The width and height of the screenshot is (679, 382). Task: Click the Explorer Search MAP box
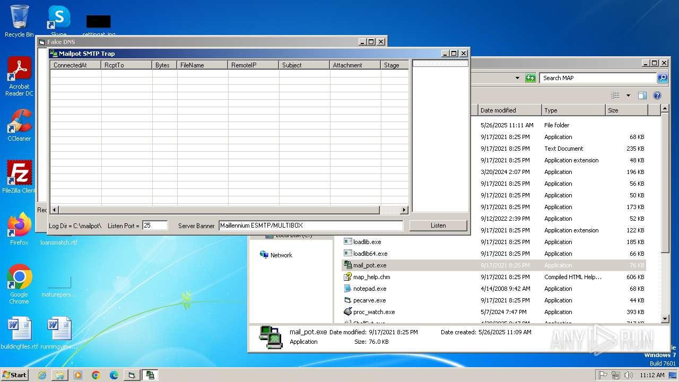[598, 78]
